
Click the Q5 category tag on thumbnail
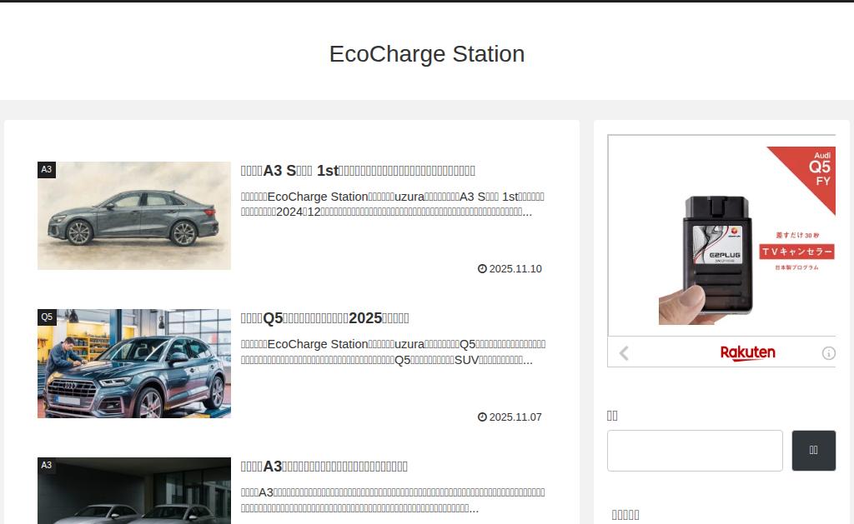[x=47, y=317]
